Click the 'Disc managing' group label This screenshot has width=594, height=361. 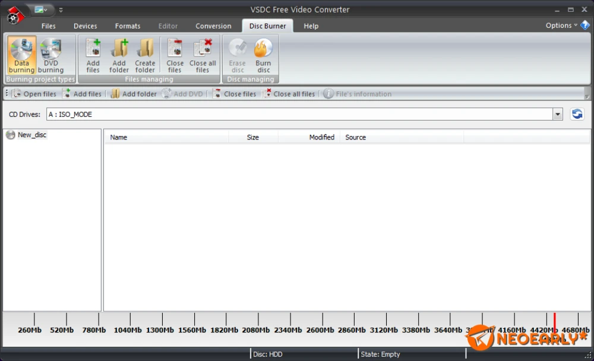coord(251,79)
